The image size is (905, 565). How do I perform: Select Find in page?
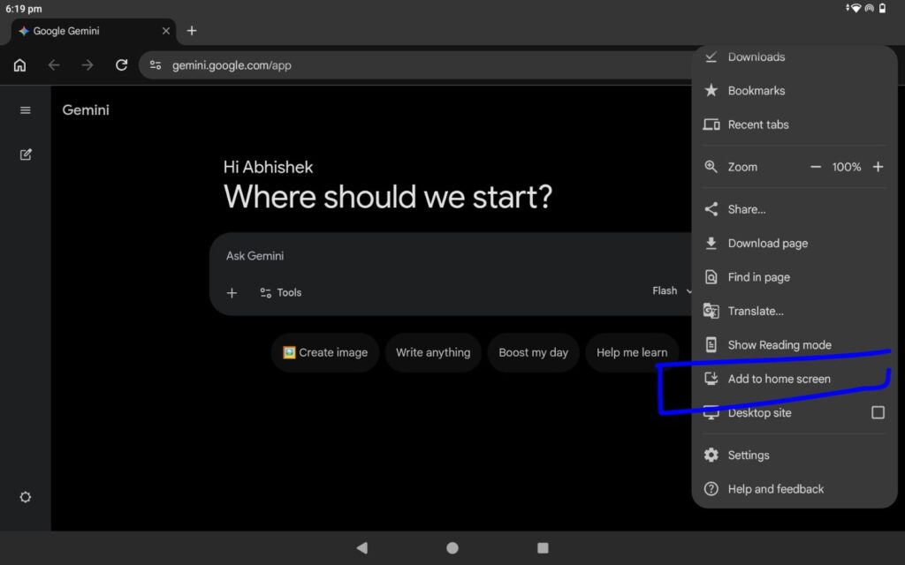click(x=795, y=277)
